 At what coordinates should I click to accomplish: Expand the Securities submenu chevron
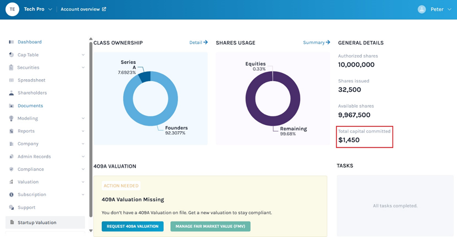click(83, 68)
